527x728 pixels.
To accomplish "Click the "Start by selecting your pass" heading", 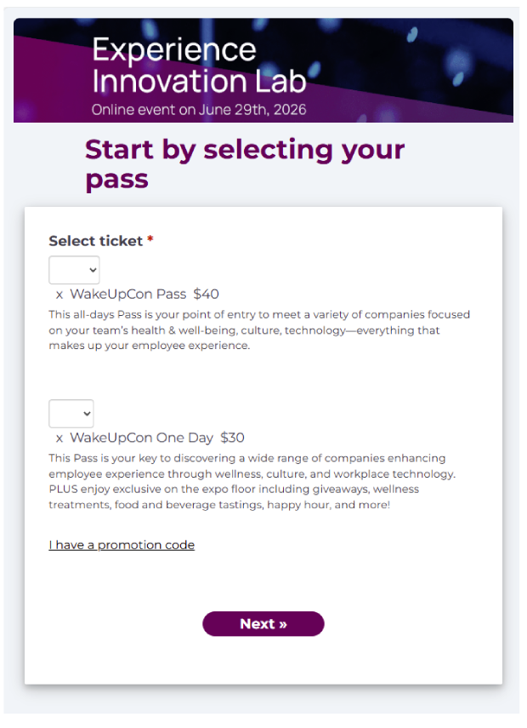I will click(244, 163).
